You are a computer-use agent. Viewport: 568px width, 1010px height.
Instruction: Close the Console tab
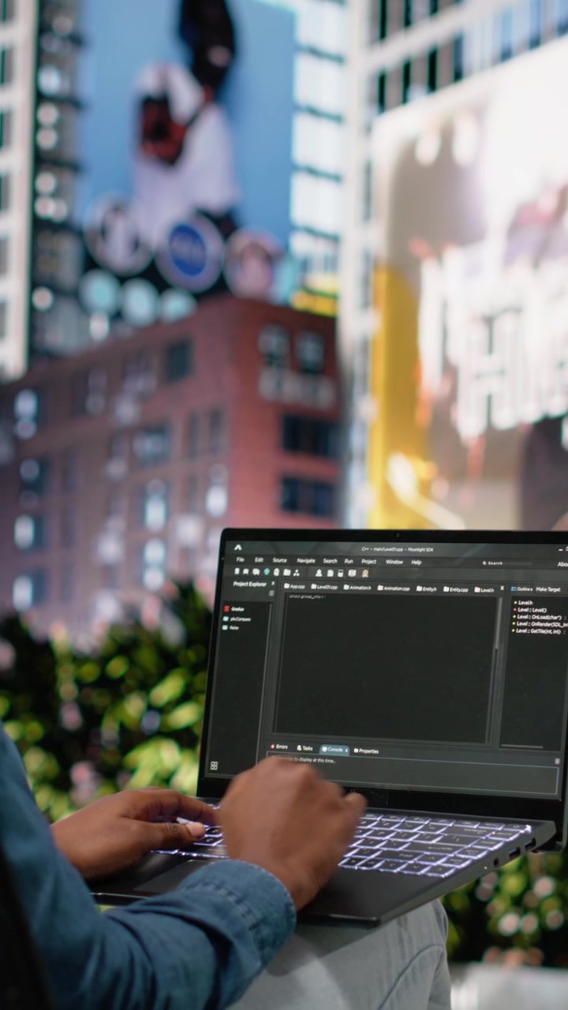(346, 750)
